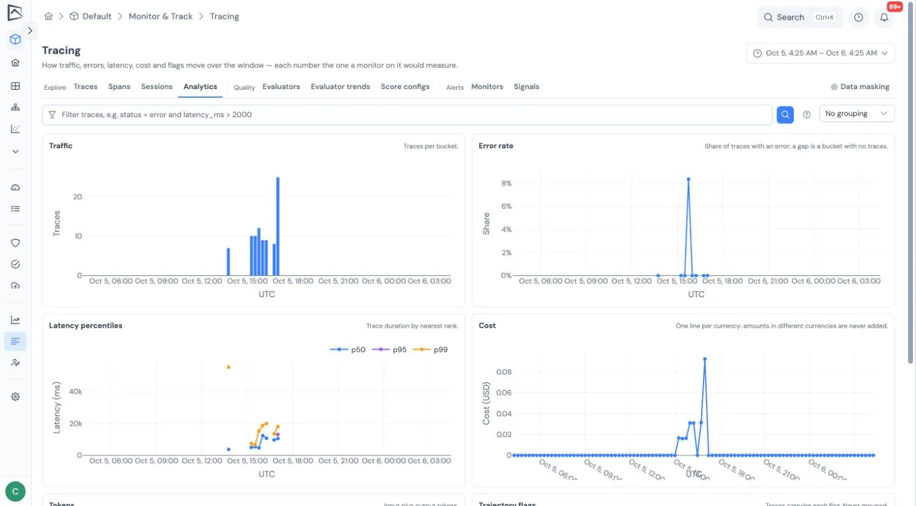Image resolution: width=916 pixels, height=506 pixels.
Task: Go to the Signals tab
Action: coord(527,87)
